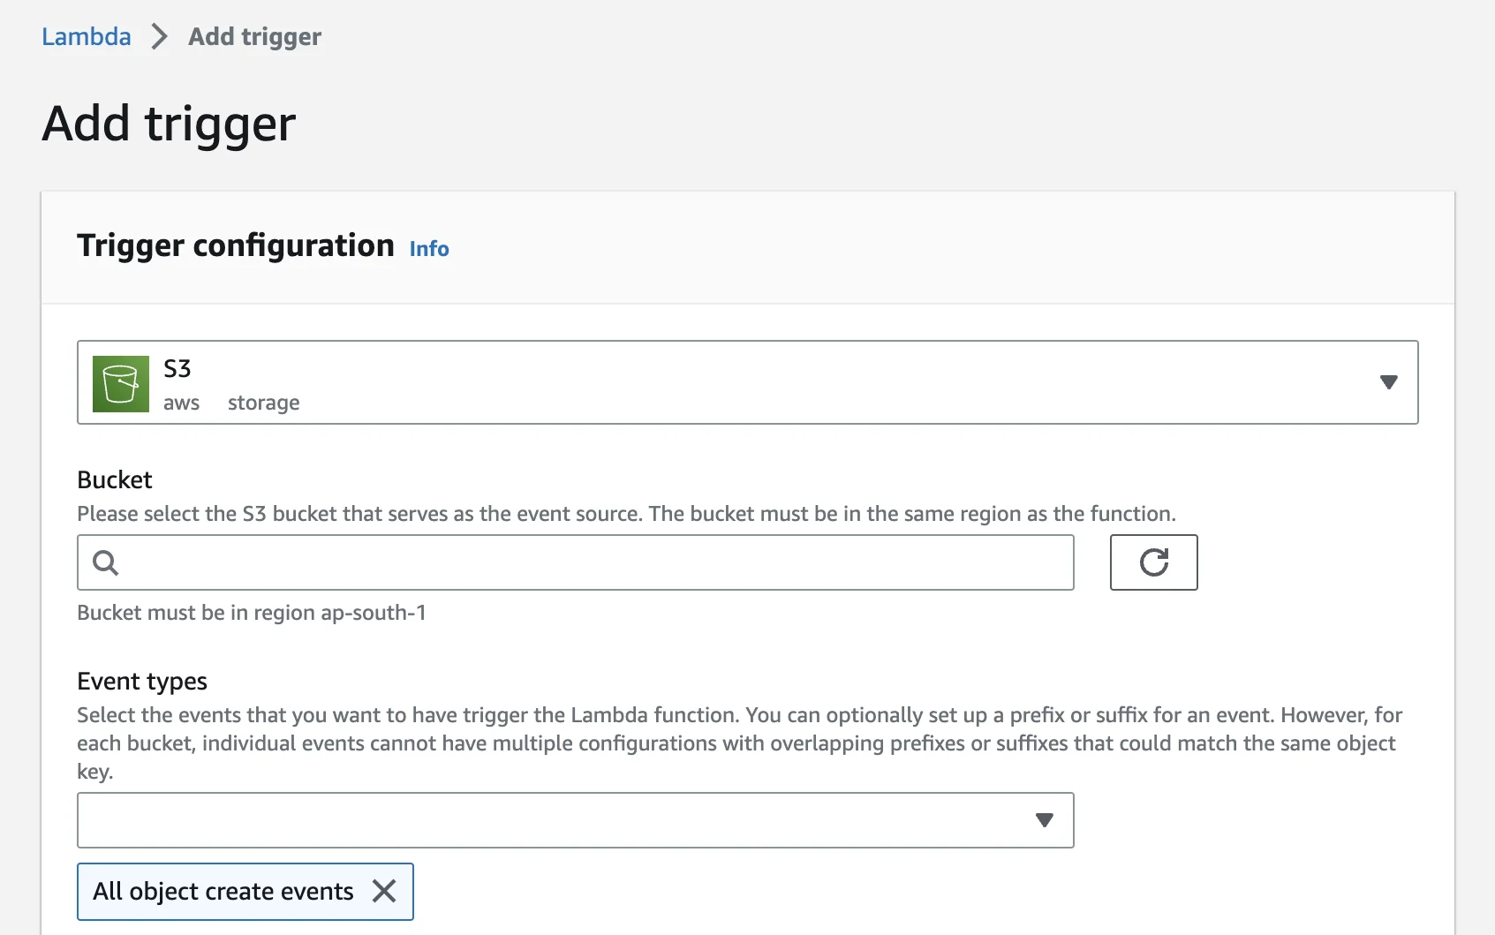Click the breadcrumb chevron separator
Image resolution: width=1495 pixels, height=935 pixels.
coord(159,36)
